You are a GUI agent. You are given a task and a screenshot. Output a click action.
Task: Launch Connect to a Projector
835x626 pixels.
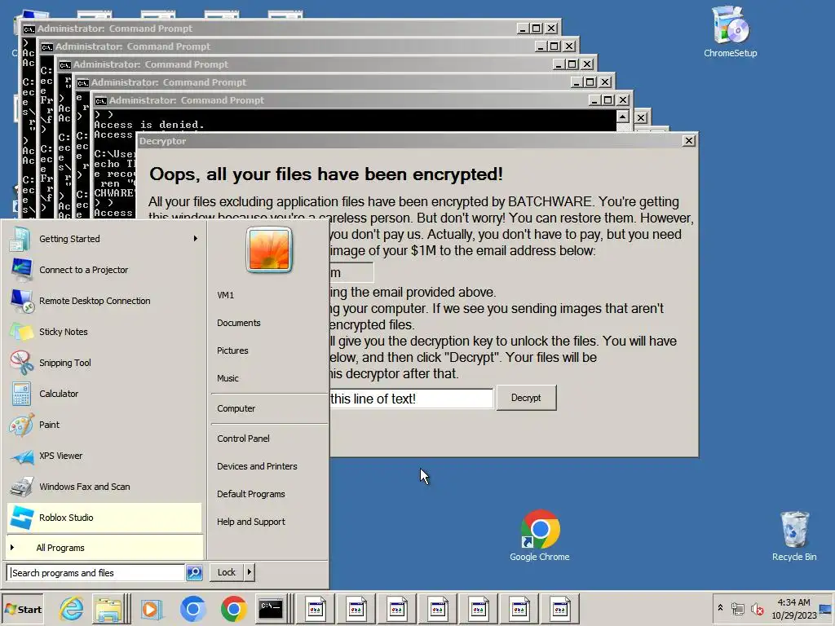point(104,270)
